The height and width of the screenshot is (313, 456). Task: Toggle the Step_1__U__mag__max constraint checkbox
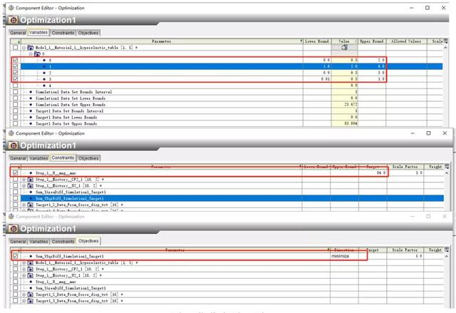(16, 173)
